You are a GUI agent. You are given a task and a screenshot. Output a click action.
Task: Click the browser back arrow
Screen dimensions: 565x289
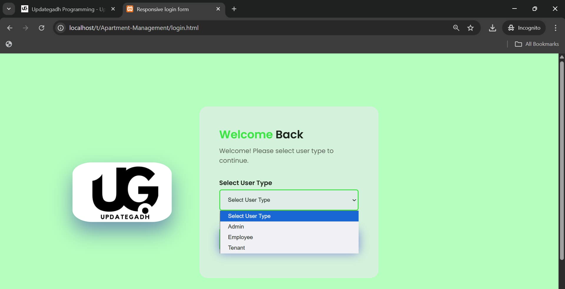(x=10, y=28)
